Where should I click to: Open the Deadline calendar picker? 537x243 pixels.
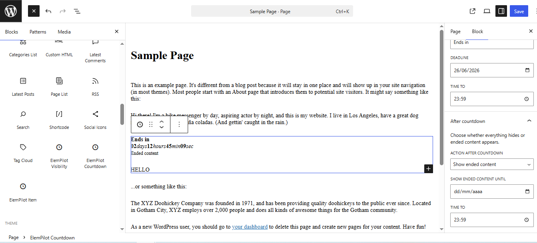(x=527, y=70)
